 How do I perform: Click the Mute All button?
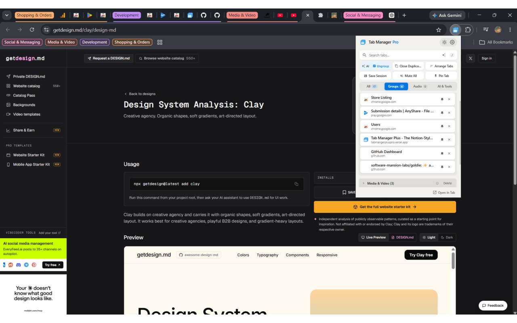(408, 76)
